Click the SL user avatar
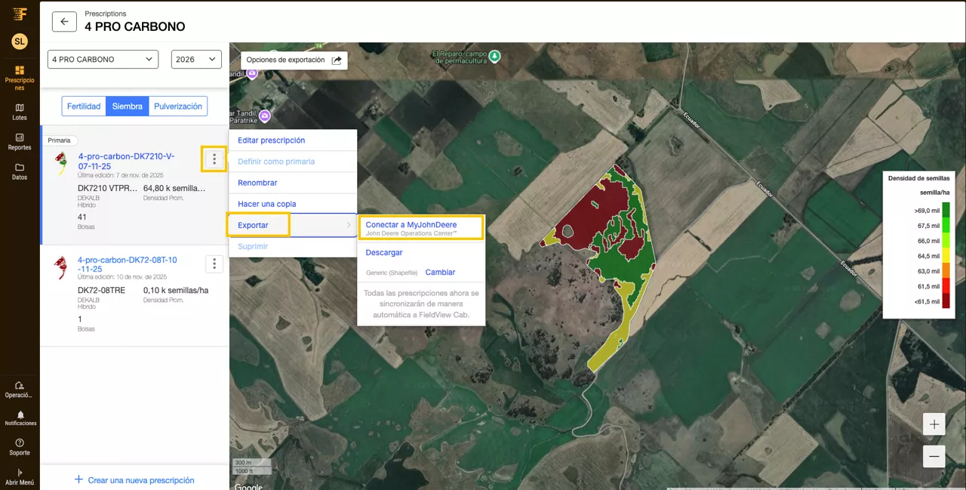The width and height of the screenshot is (966, 490). (20, 42)
